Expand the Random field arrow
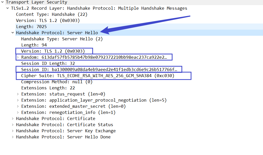Viewport: 263px width, 155px height. [18, 57]
